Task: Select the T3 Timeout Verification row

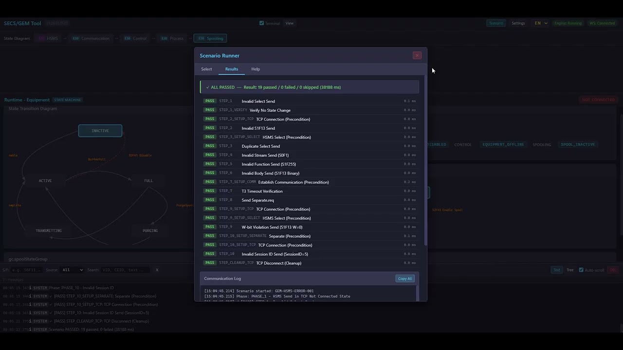Action: tap(310, 191)
